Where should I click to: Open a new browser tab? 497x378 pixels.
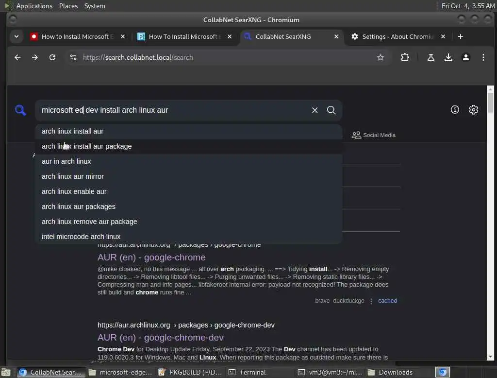point(461,36)
